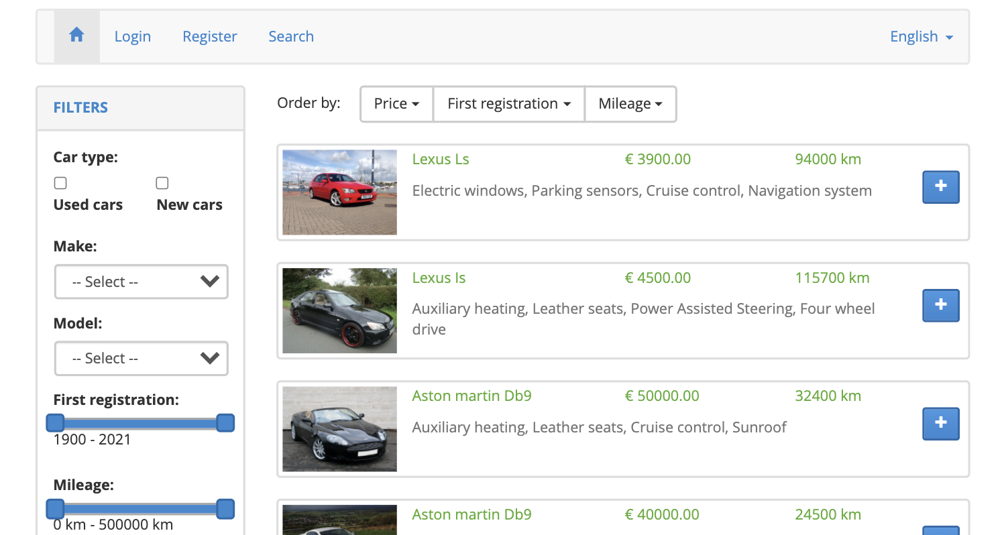The height and width of the screenshot is (535, 1002).
Task: Open the Lexus Ls listing title
Action: coord(441,160)
